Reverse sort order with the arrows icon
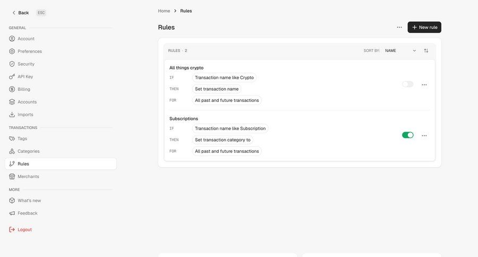478x257 pixels. click(426, 50)
